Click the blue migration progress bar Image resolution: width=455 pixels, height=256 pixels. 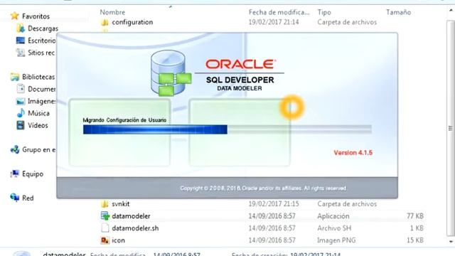click(x=155, y=129)
